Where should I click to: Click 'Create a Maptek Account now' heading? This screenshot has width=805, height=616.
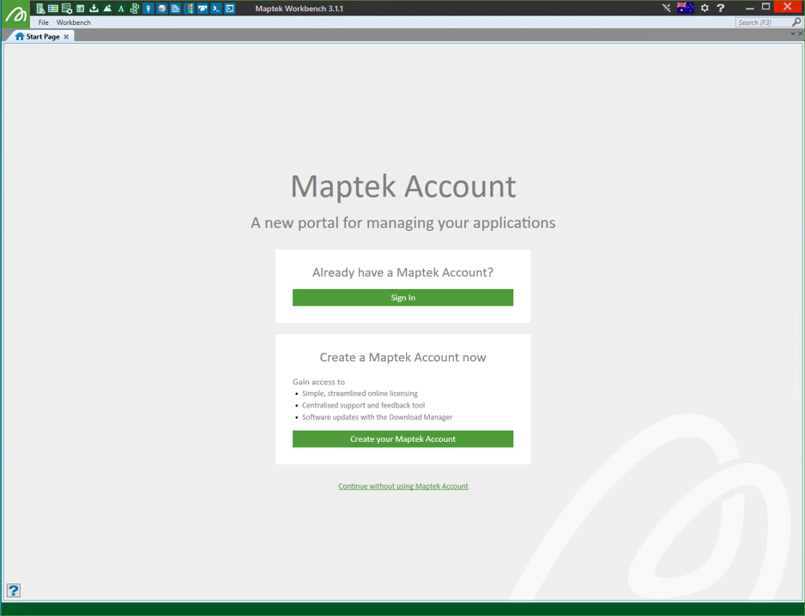pos(403,357)
